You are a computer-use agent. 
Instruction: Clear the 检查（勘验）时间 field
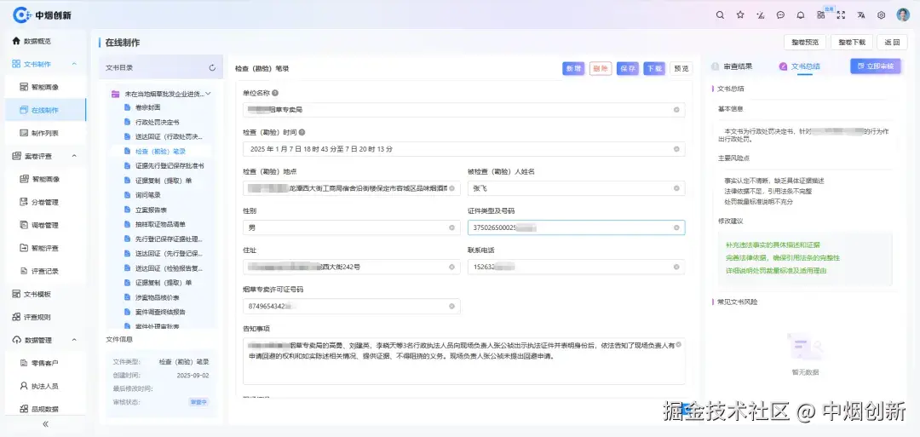tap(676, 149)
